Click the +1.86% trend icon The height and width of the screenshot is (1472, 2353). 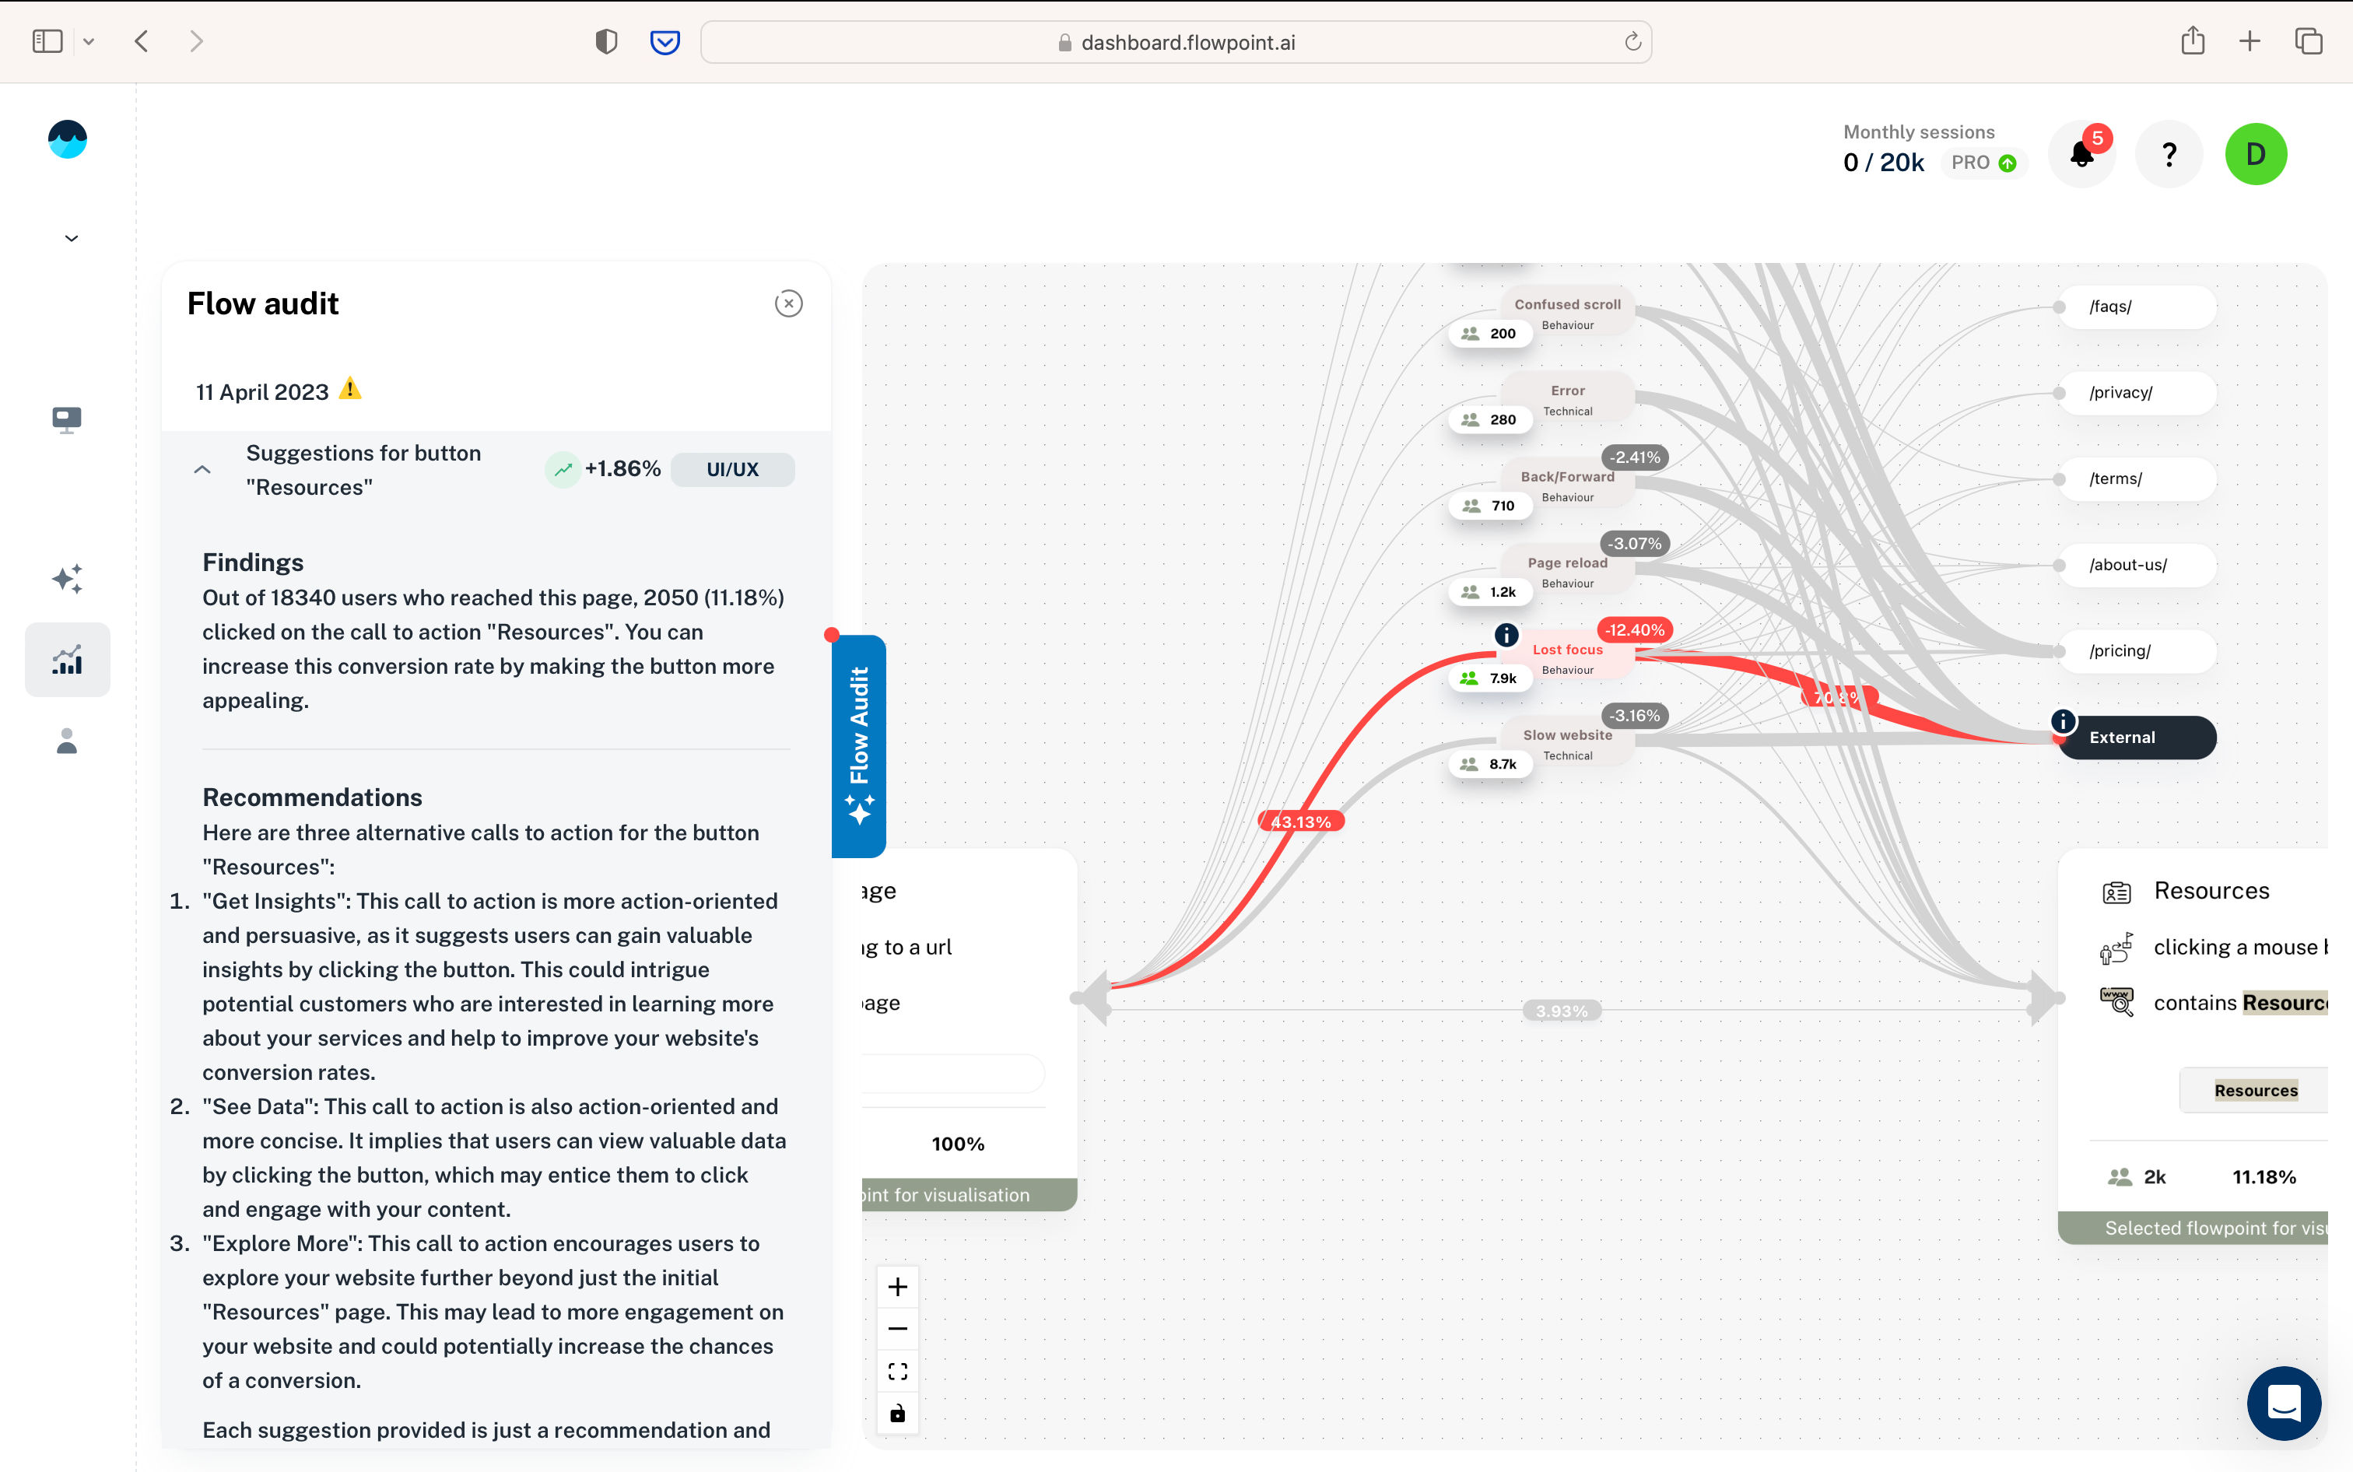(563, 469)
